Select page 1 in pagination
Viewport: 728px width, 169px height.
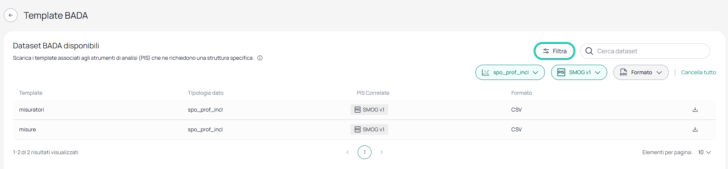pyautogui.click(x=365, y=152)
